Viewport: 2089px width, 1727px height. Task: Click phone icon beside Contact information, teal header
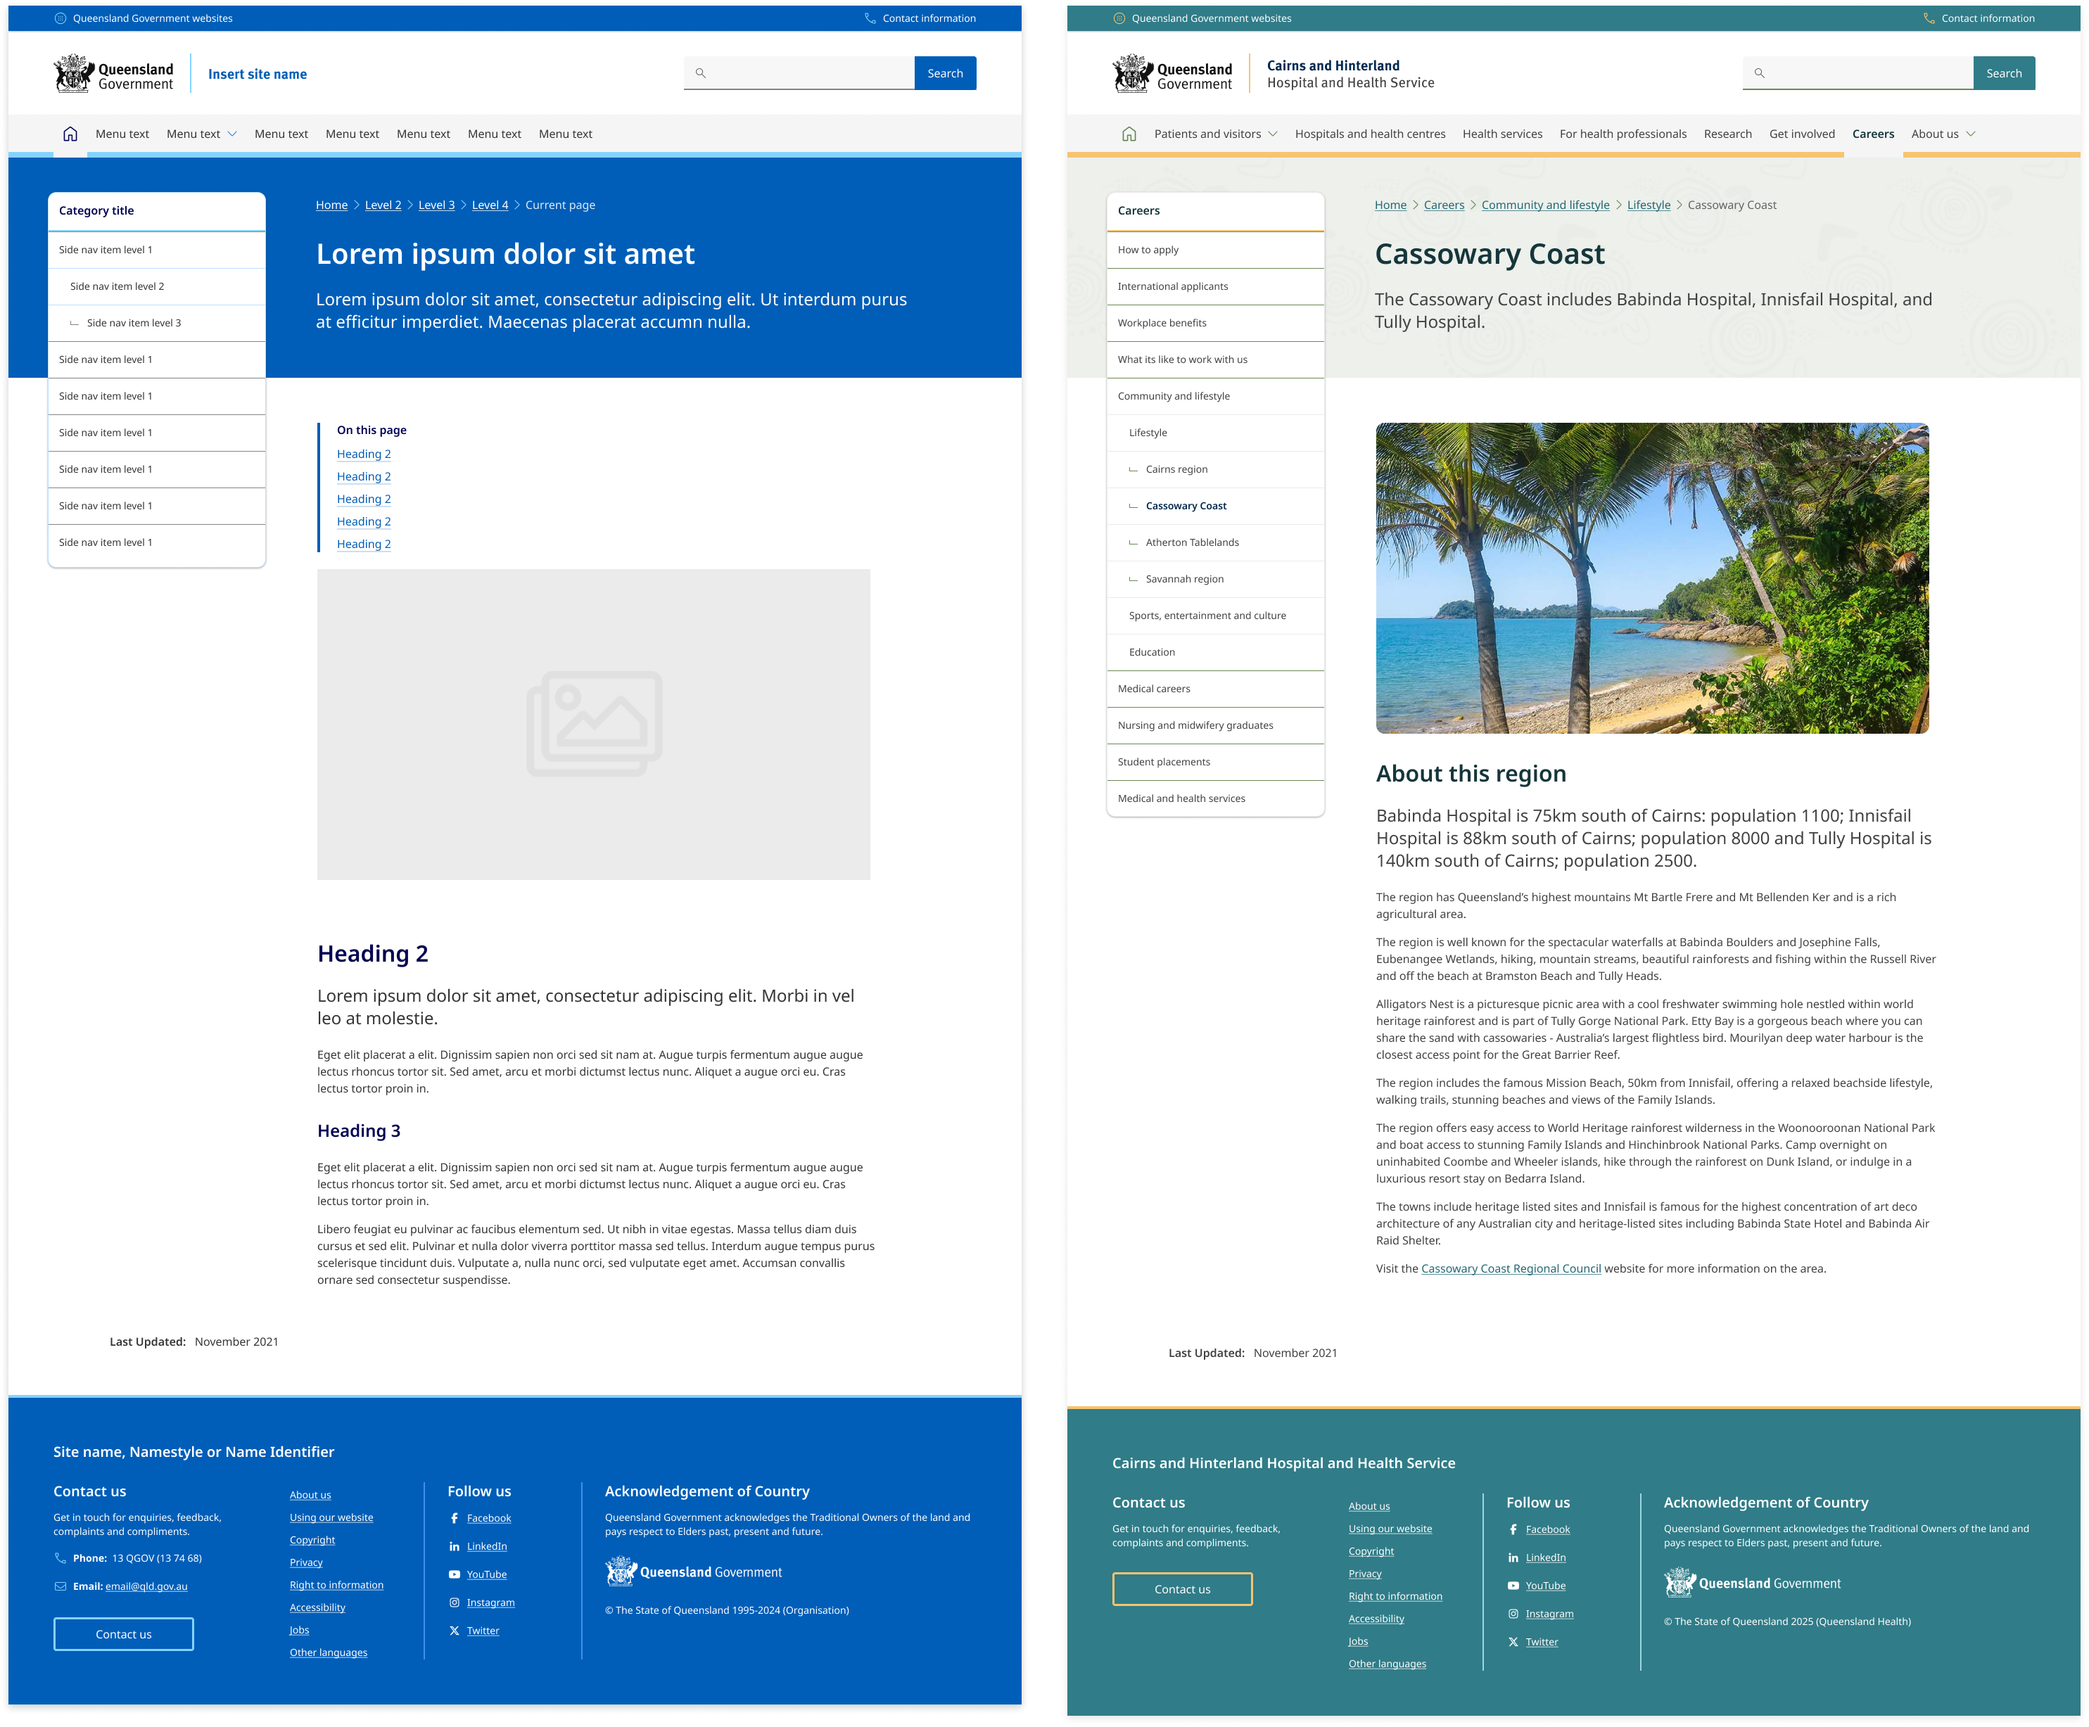1929,18
